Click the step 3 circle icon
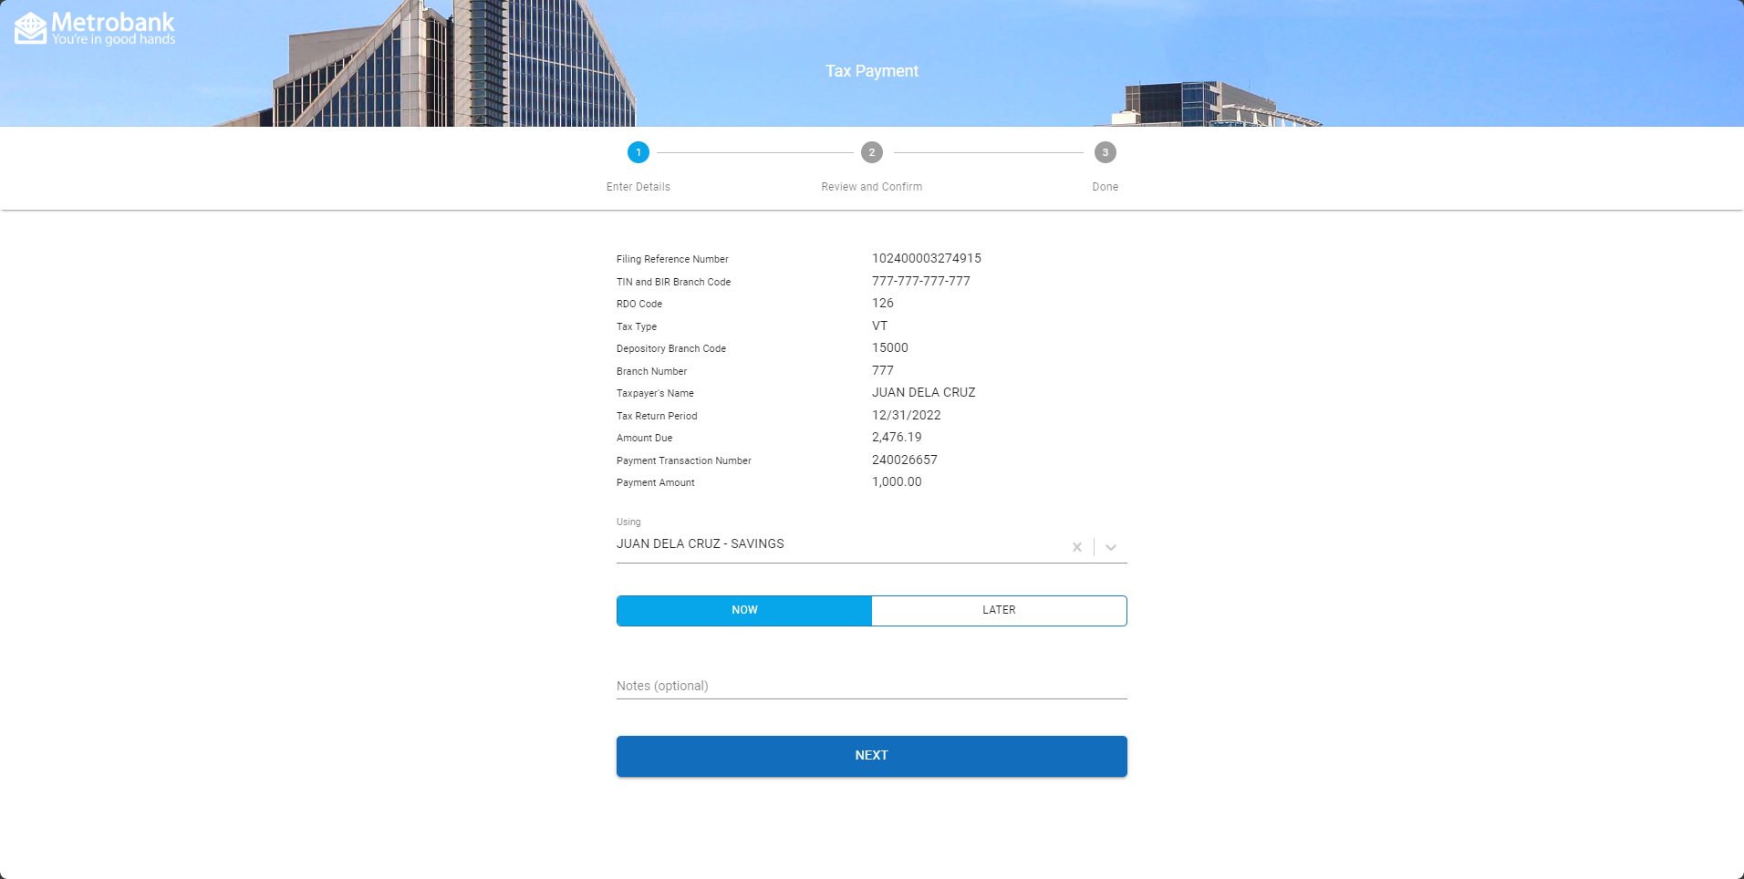This screenshot has width=1744, height=879. point(1105,152)
